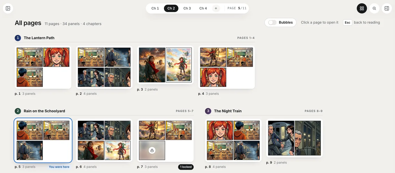Click '11 pages · 34 panels · 4 chapters' summary
Screen dimensions: 395x173
pos(73,24)
